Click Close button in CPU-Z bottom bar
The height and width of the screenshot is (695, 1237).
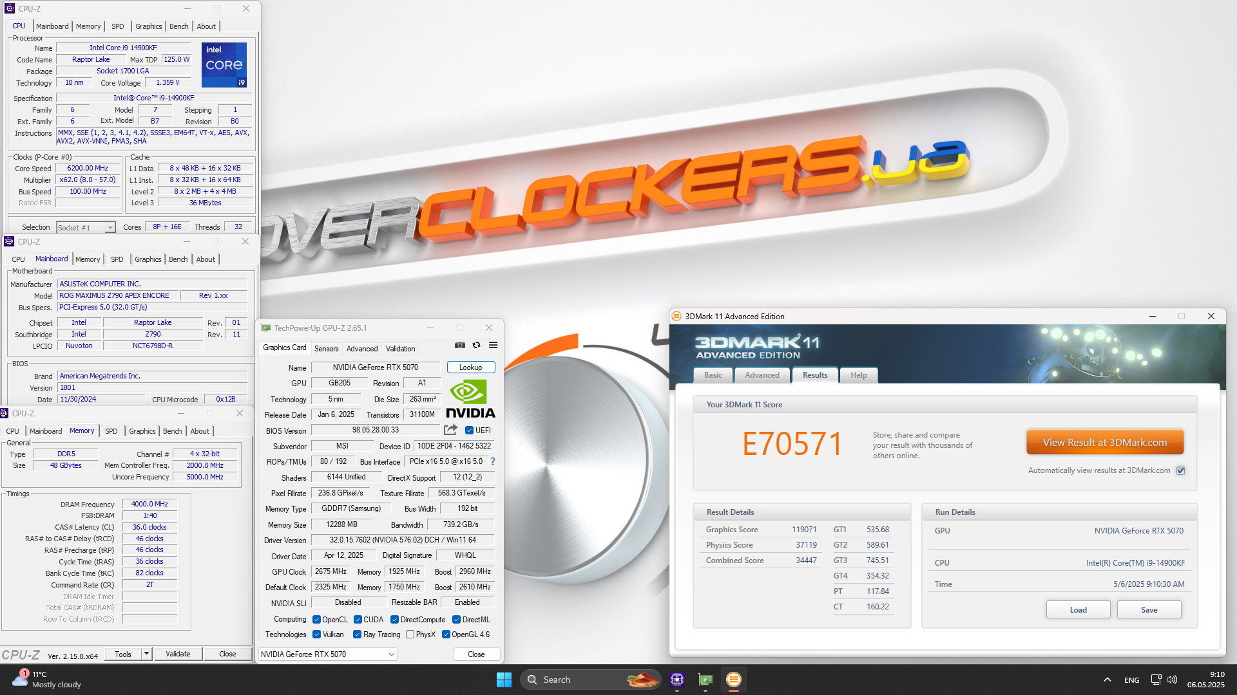(x=227, y=654)
